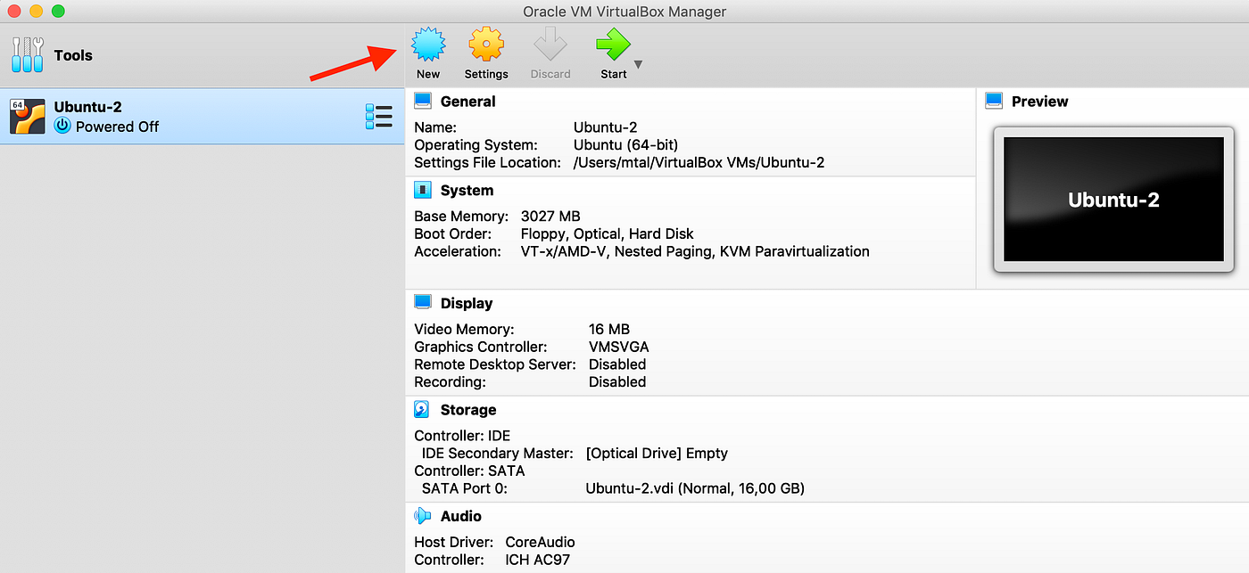Click the Storage section icon
Screen dimensions: 1249x573
[x=421, y=408]
